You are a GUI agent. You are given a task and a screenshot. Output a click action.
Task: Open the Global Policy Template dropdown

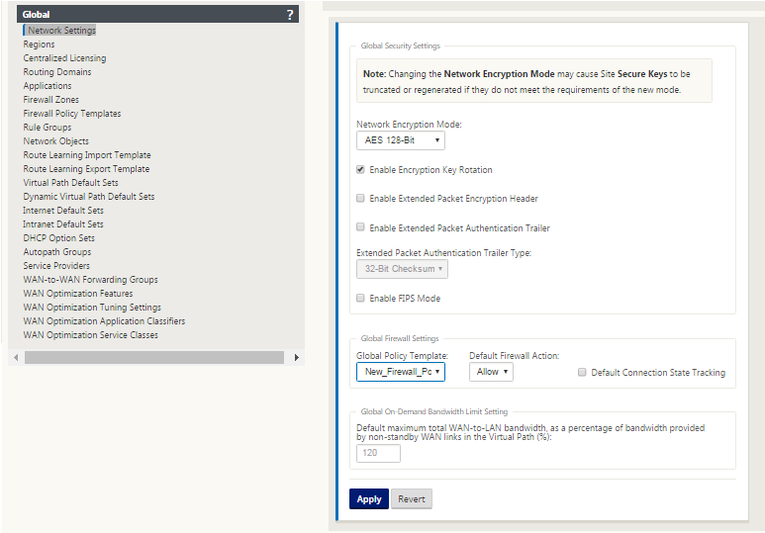[x=401, y=372]
